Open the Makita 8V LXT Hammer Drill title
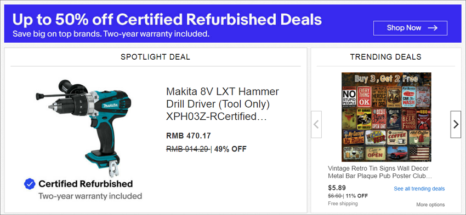The width and height of the screenshot is (466, 215). (x=222, y=104)
